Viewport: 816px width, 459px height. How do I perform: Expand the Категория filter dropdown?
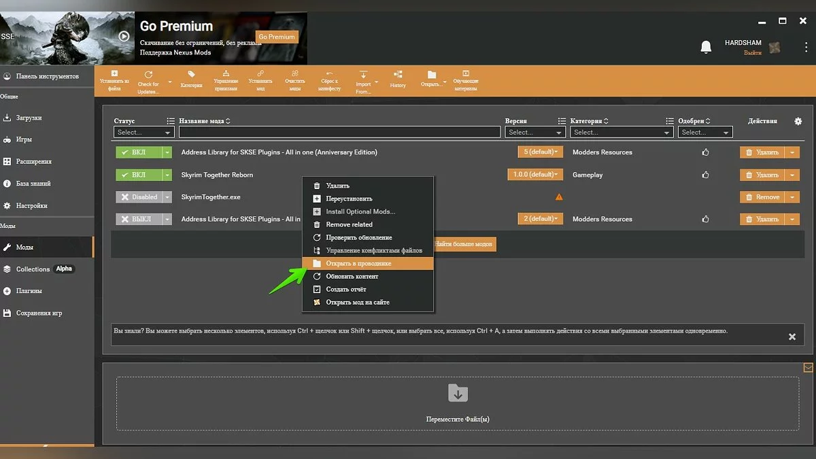tap(621, 133)
